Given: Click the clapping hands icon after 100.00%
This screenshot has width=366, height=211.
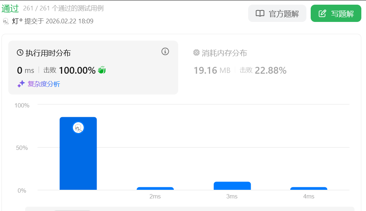Looking at the screenshot, I should coord(102,70).
